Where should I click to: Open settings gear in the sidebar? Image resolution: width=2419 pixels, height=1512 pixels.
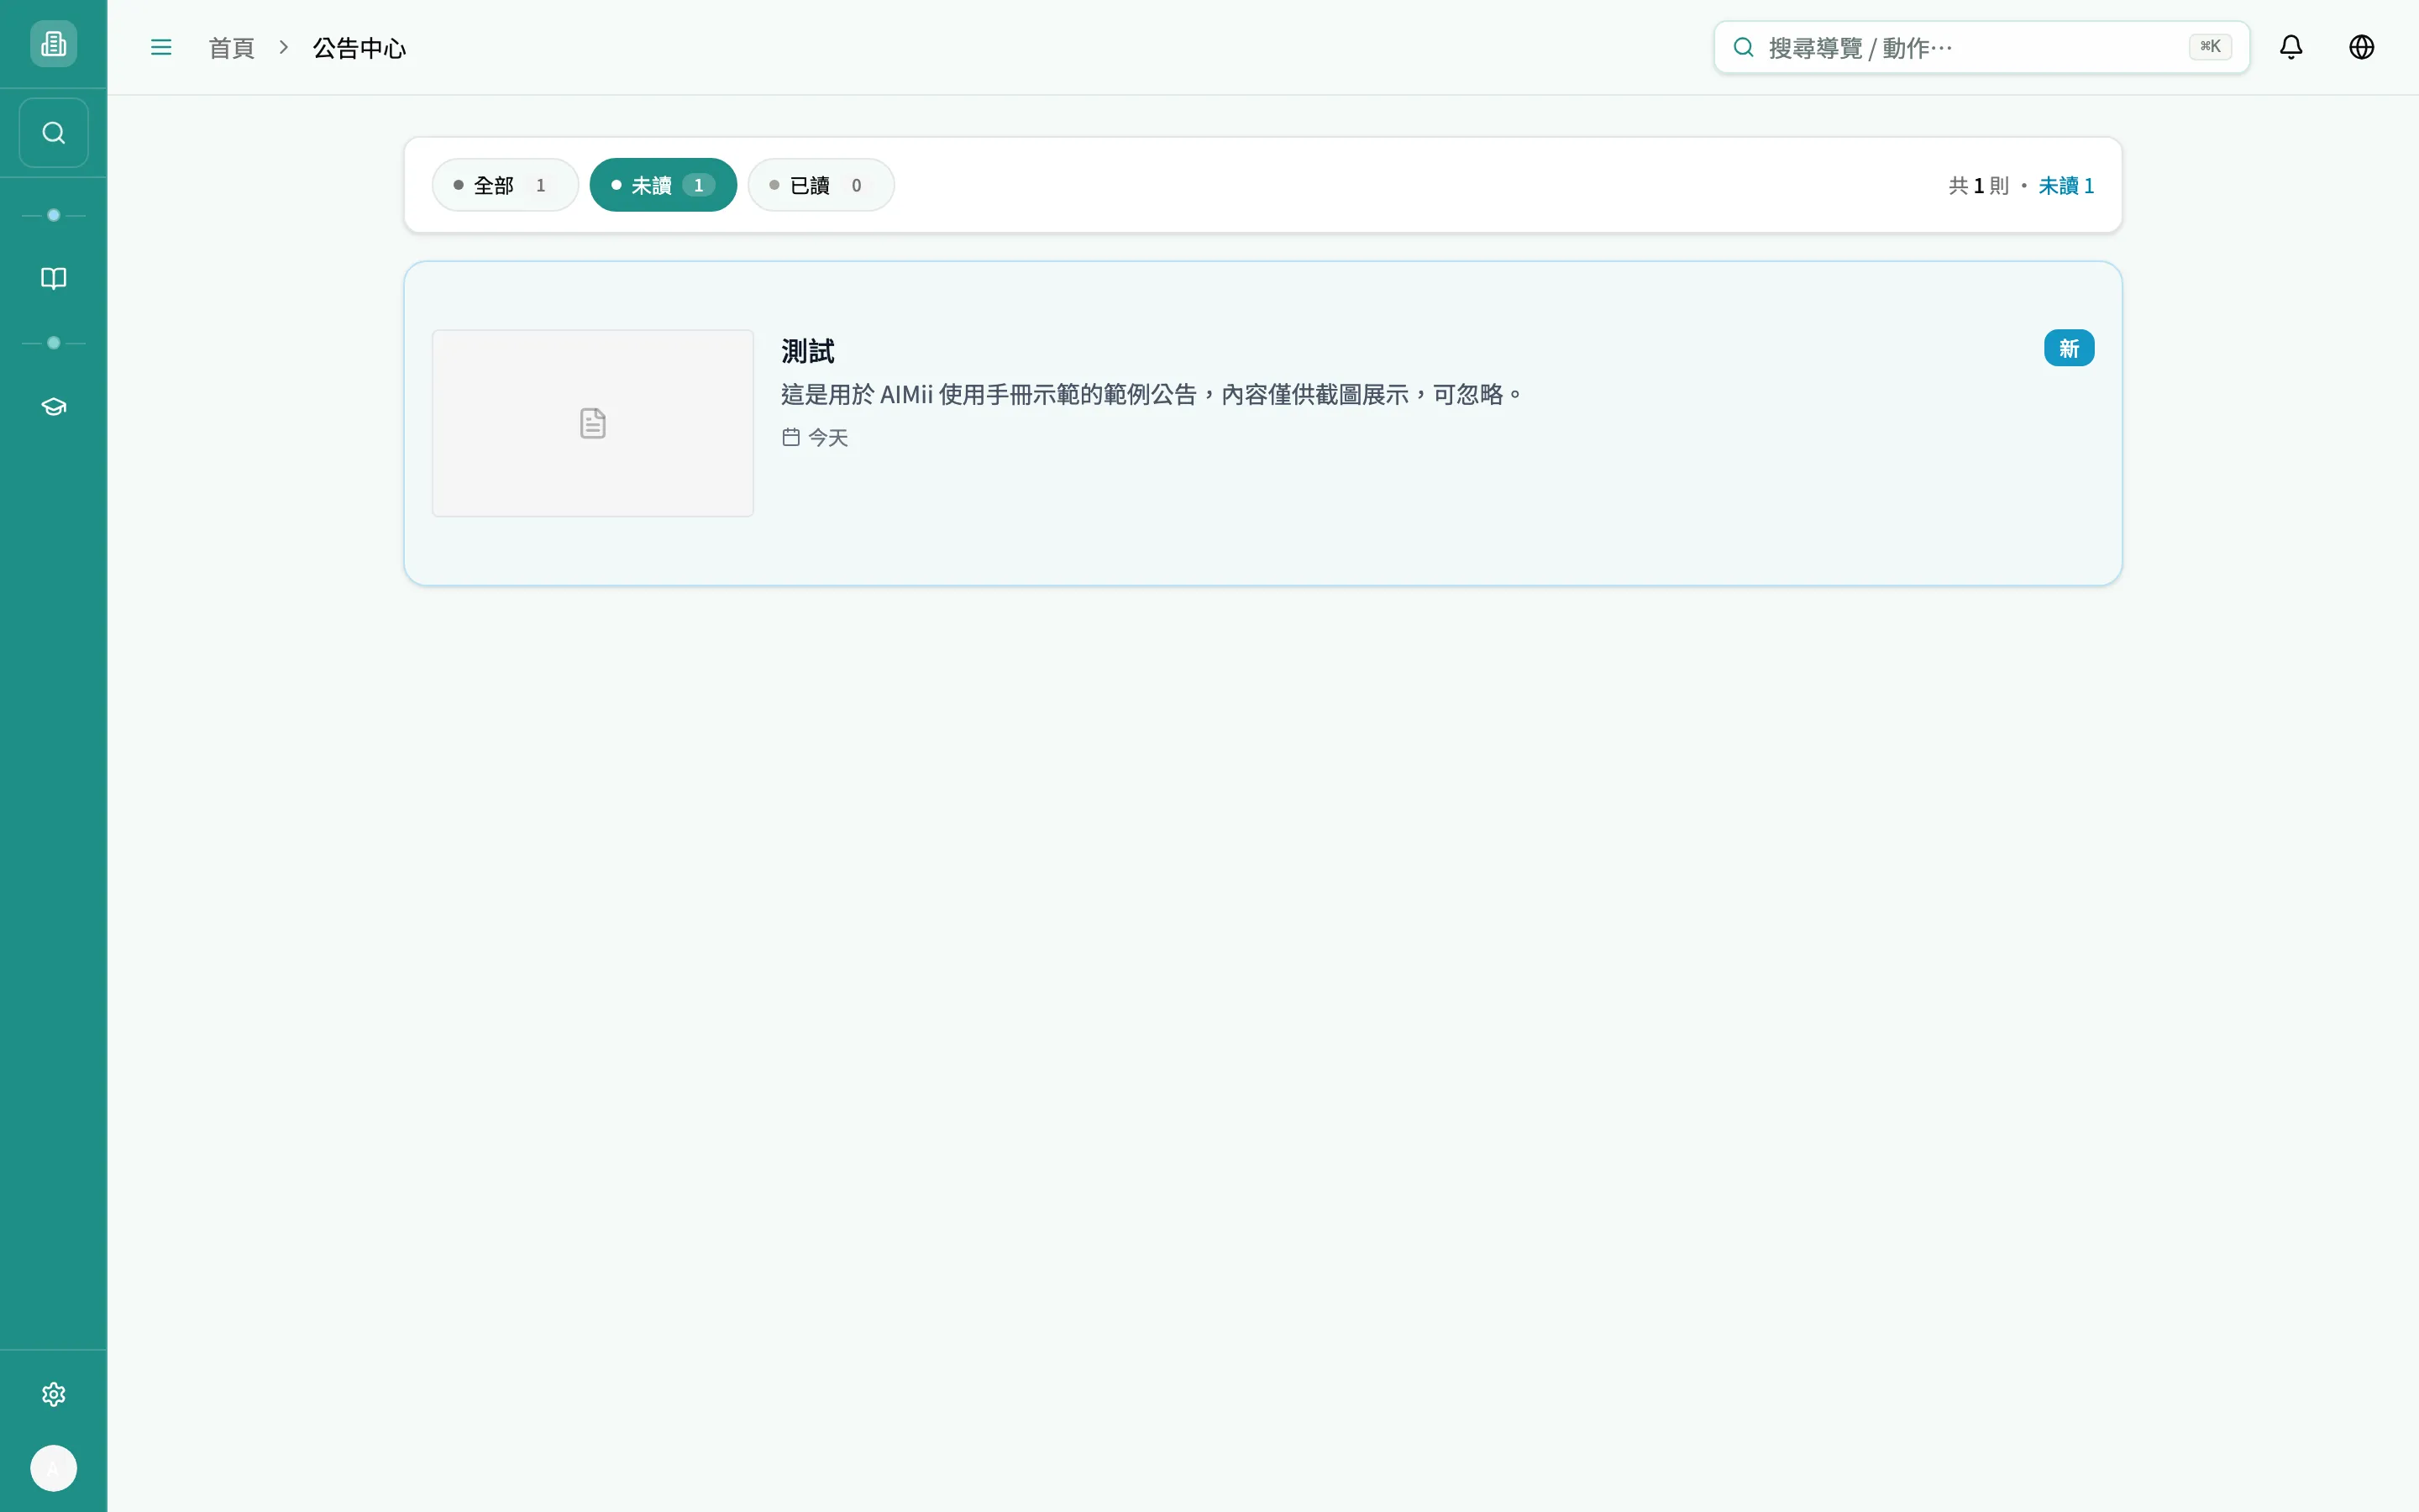53,1394
